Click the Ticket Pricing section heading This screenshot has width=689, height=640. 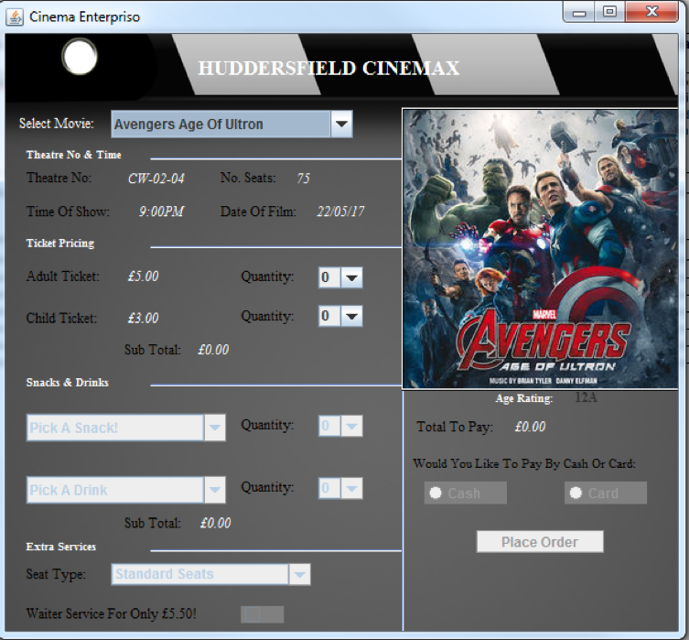60,243
